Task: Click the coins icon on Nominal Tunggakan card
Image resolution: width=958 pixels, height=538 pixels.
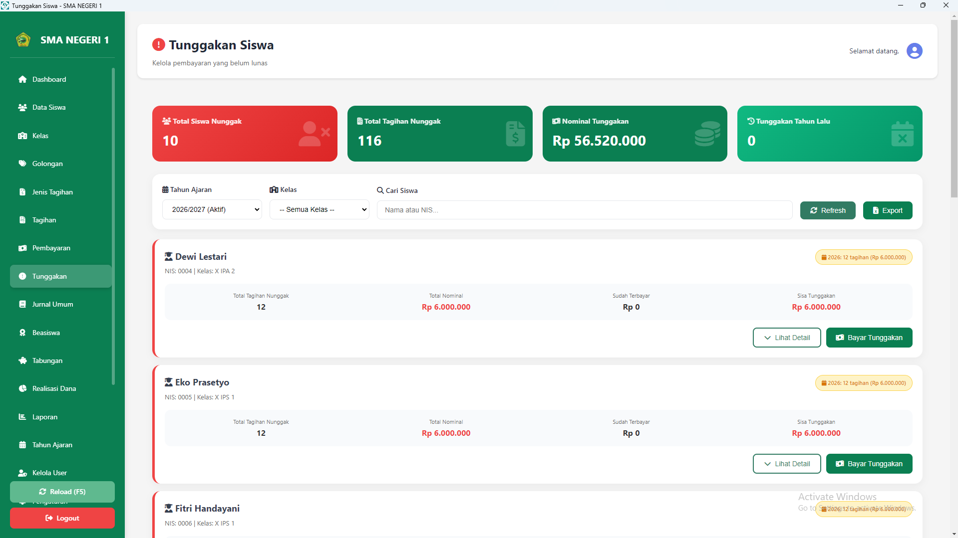Action: tap(707, 134)
